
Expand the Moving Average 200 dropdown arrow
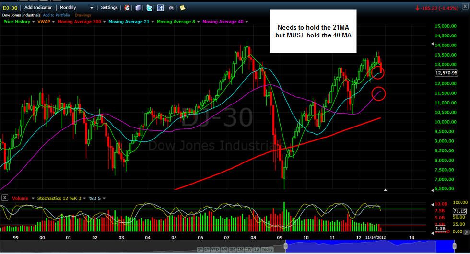(105, 22)
